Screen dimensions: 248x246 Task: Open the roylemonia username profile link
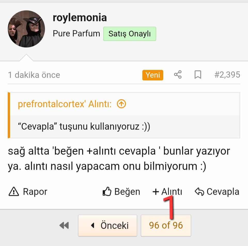click(x=80, y=18)
